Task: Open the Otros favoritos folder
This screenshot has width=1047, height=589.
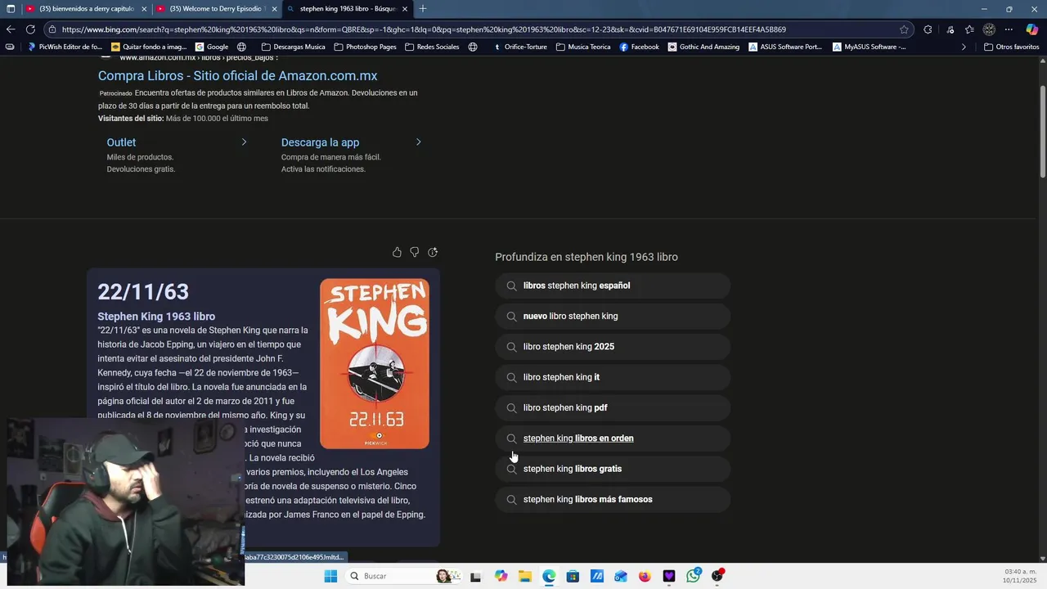Action: pyautogui.click(x=1012, y=47)
